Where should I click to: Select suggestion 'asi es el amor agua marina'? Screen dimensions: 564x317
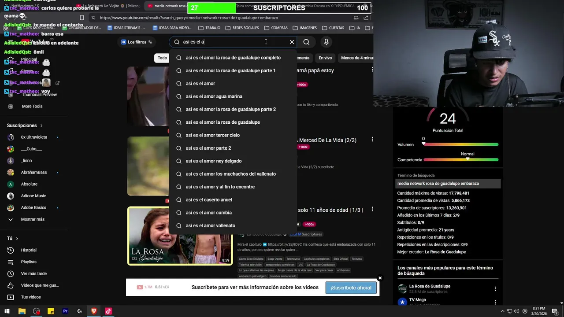[233, 96]
